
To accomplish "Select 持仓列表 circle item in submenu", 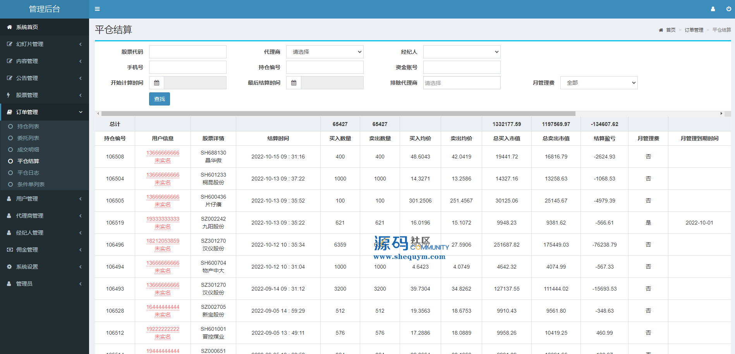I will (x=10, y=126).
